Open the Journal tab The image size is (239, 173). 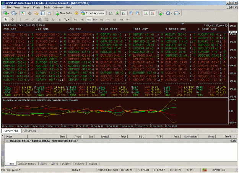coord(93,164)
